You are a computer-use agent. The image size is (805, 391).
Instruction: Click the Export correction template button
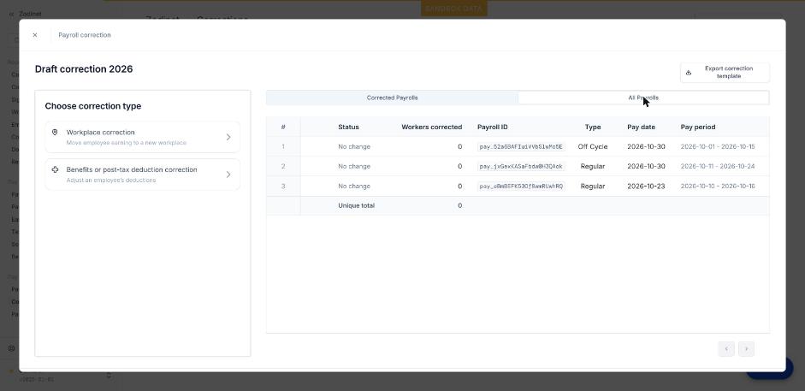725,73
